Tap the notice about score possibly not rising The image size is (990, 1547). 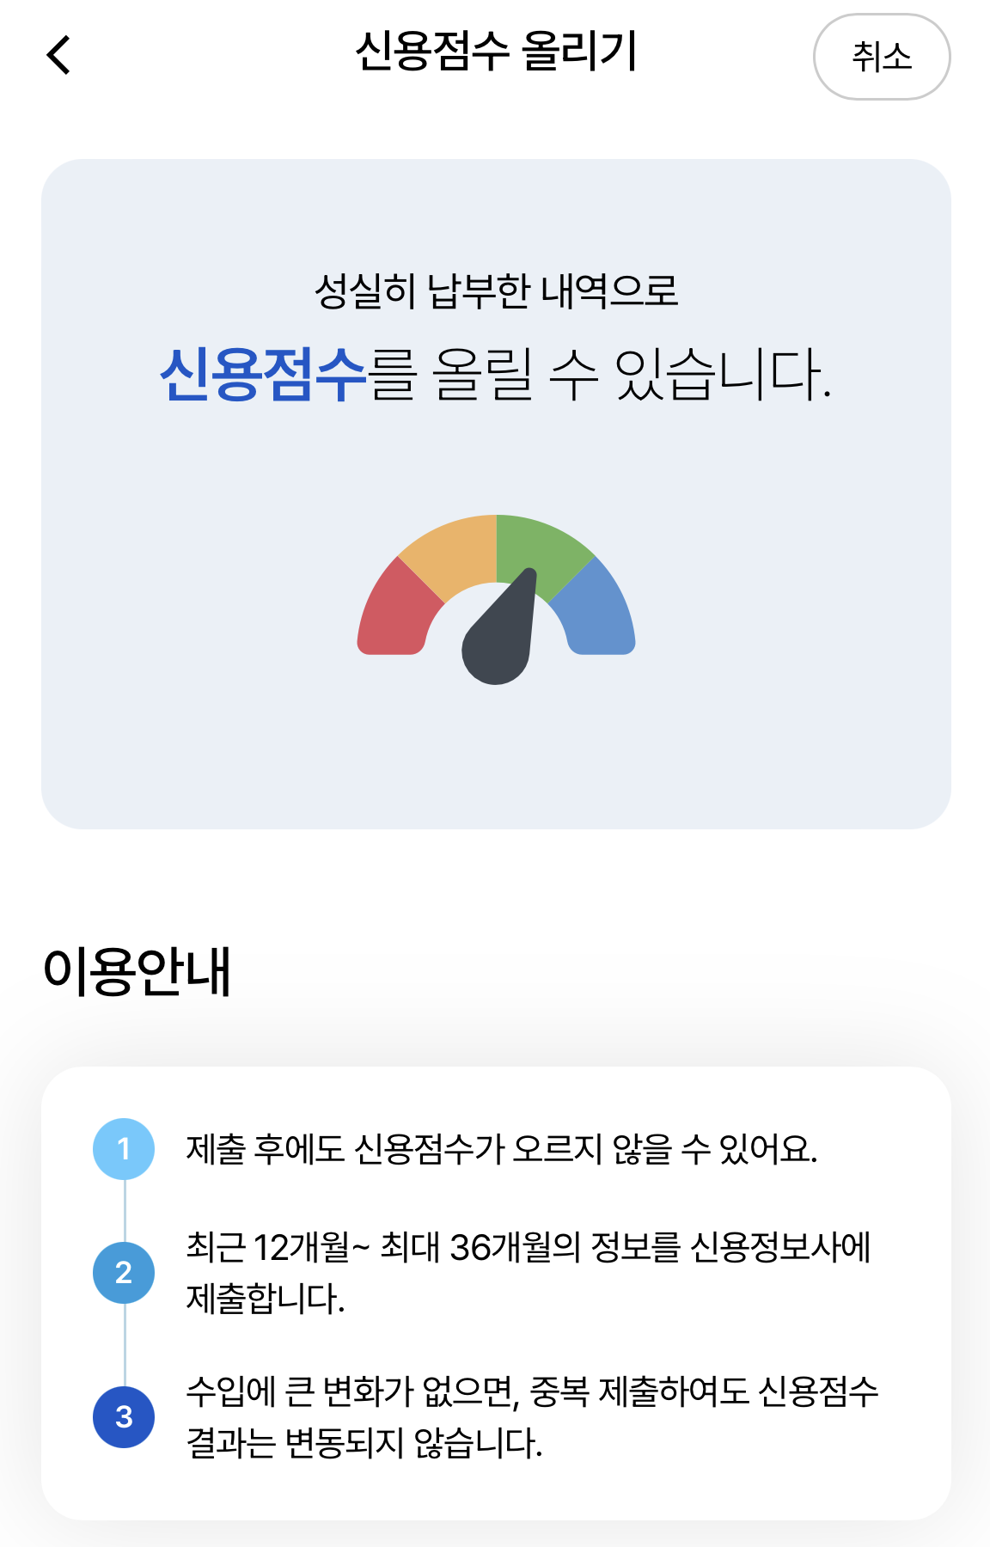point(502,1149)
